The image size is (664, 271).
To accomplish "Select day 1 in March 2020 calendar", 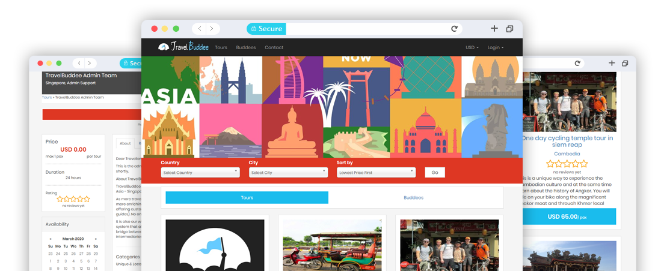I will point(51,261).
